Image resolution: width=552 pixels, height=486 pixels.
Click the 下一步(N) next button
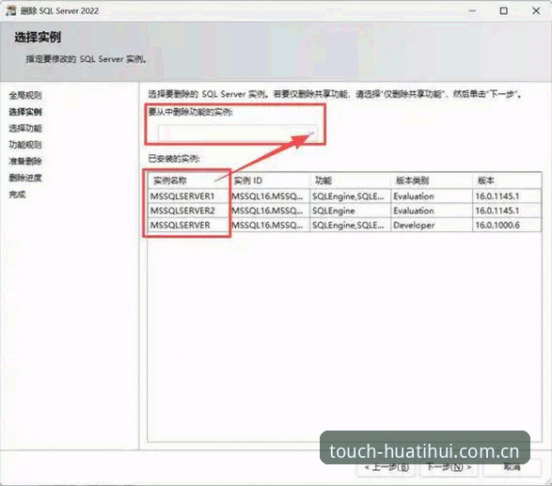point(449,467)
